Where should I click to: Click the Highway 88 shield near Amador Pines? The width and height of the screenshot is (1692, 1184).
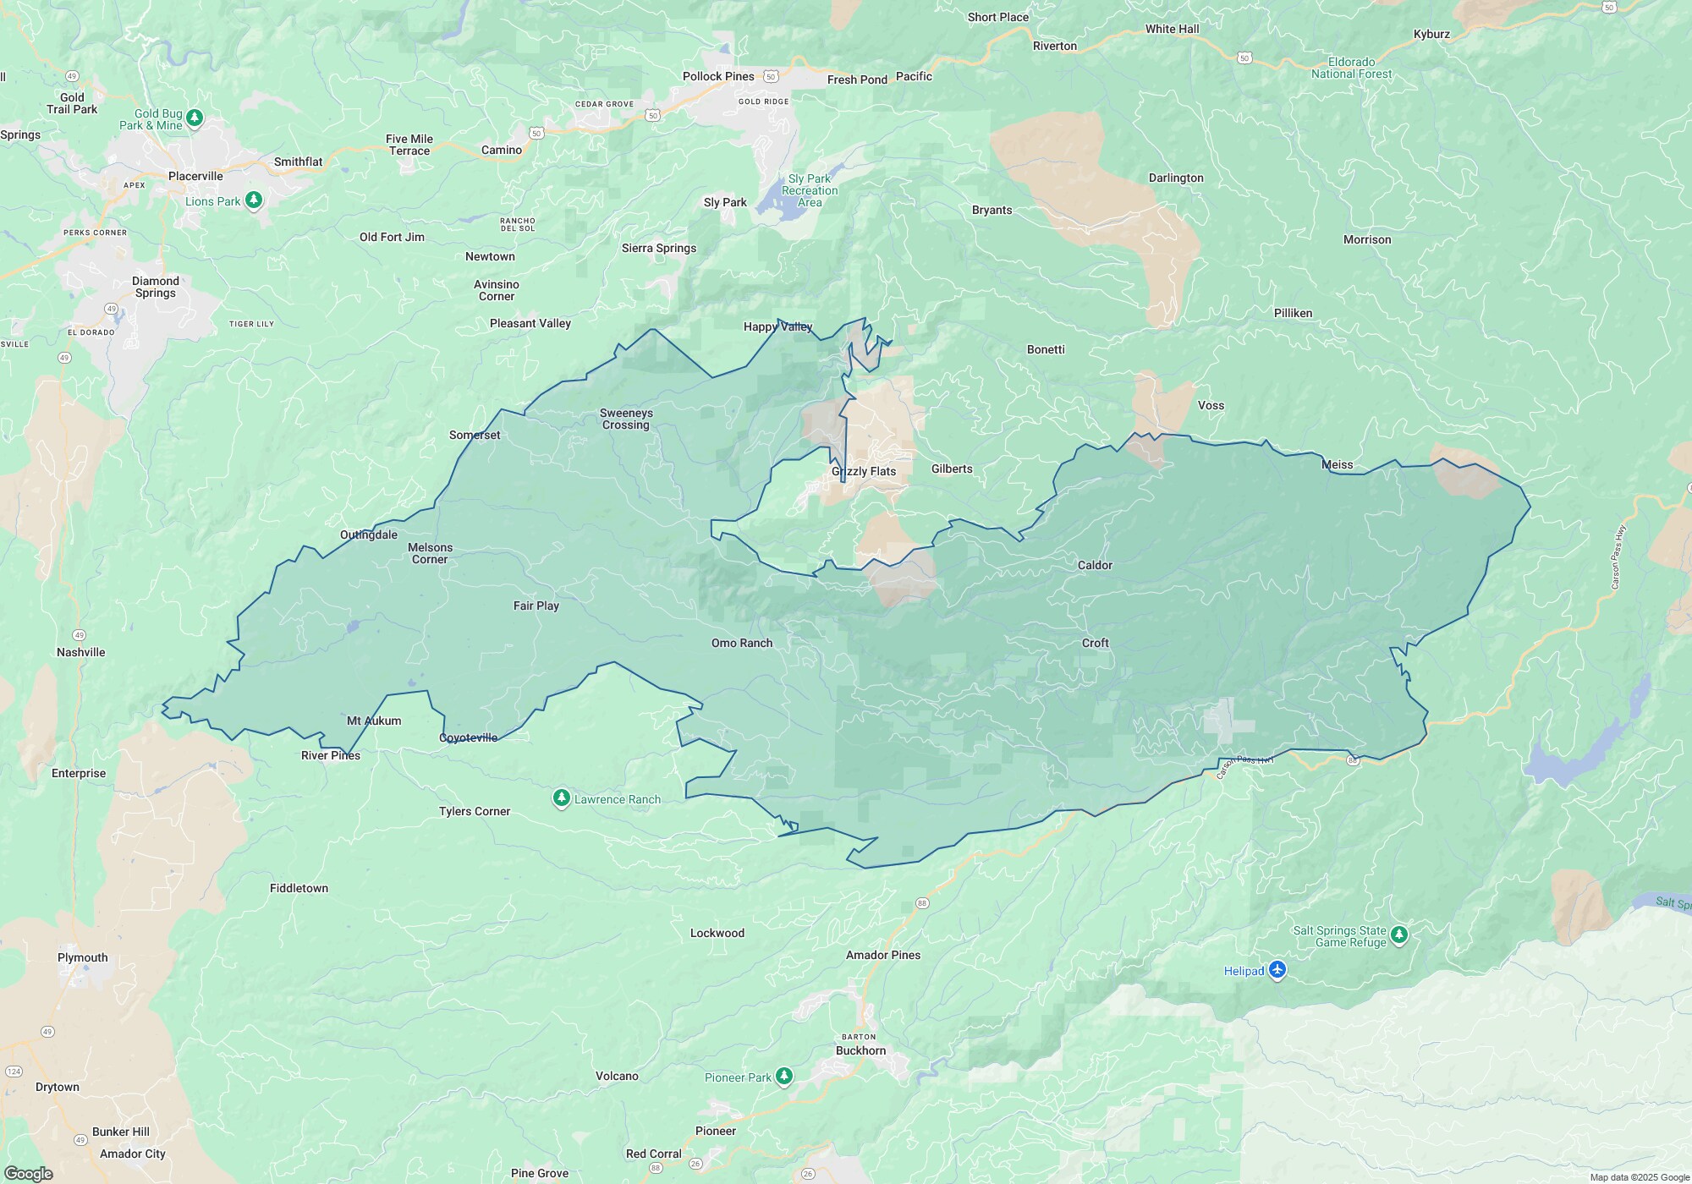pyautogui.click(x=922, y=902)
